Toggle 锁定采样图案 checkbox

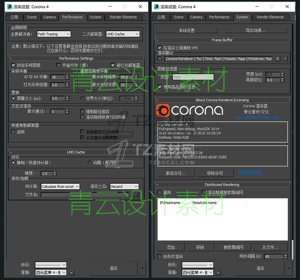click(x=13, y=65)
